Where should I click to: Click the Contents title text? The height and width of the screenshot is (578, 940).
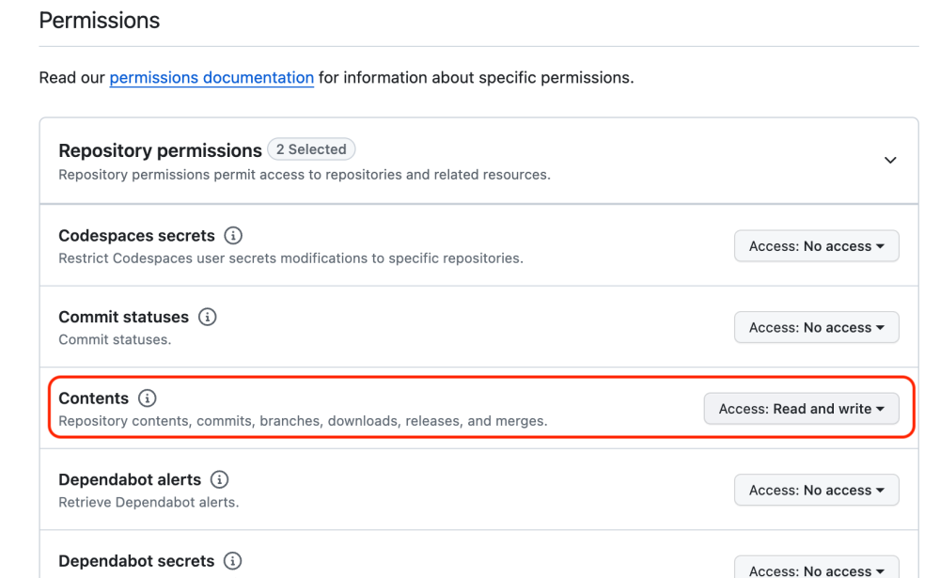click(93, 398)
